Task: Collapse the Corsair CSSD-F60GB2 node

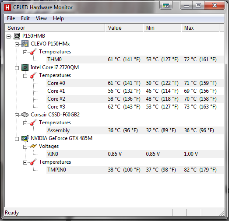Action: (x=17, y=115)
